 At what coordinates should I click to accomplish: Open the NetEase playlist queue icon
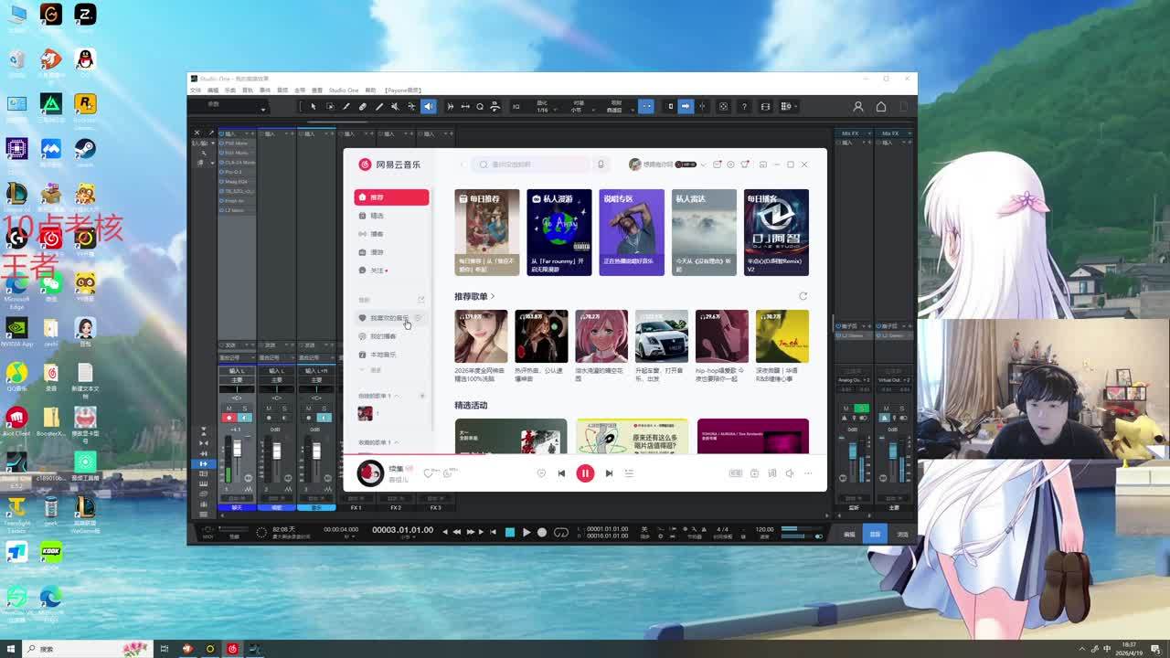tap(629, 473)
